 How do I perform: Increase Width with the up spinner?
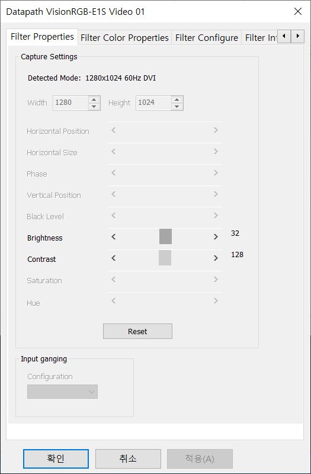(94, 100)
